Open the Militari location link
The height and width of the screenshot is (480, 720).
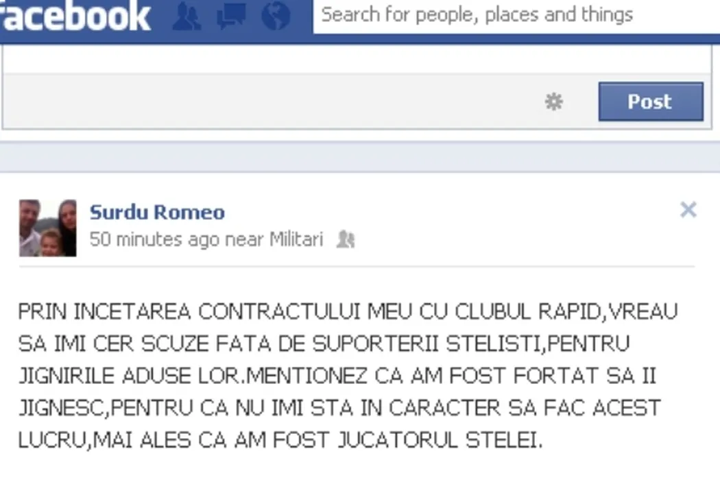point(296,239)
